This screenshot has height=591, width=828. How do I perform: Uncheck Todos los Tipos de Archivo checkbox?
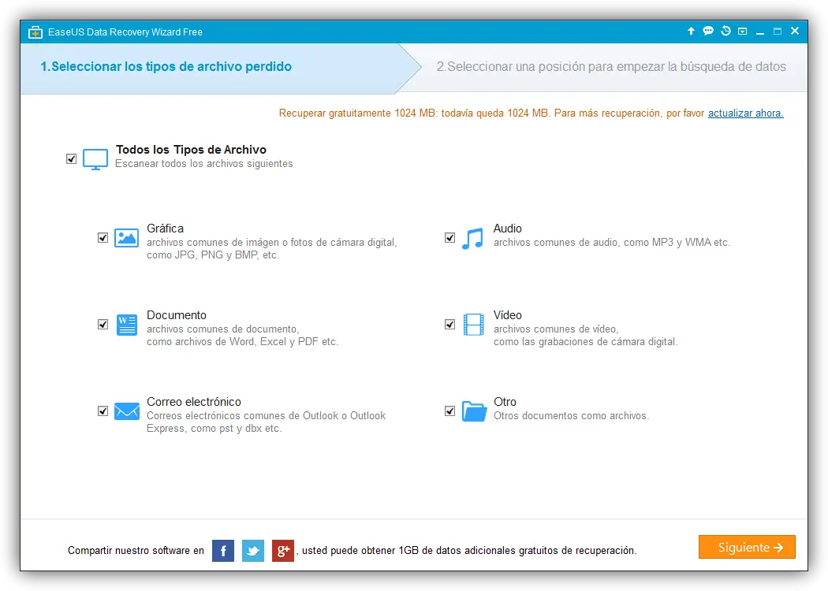pos(71,159)
